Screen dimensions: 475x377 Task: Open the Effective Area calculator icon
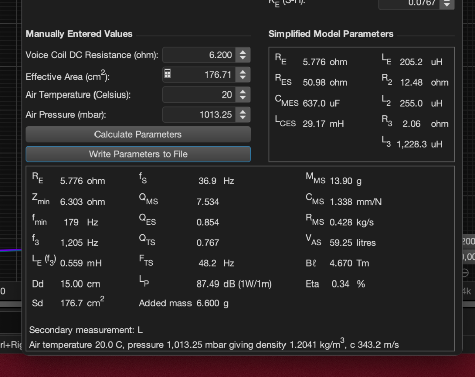[x=168, y=74]
